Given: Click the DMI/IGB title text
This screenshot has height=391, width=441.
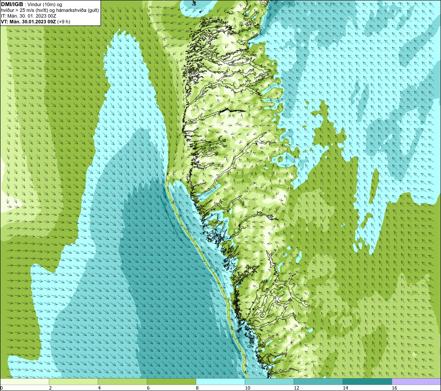Looking at the screenshot, I should click(x=12, y=4).
